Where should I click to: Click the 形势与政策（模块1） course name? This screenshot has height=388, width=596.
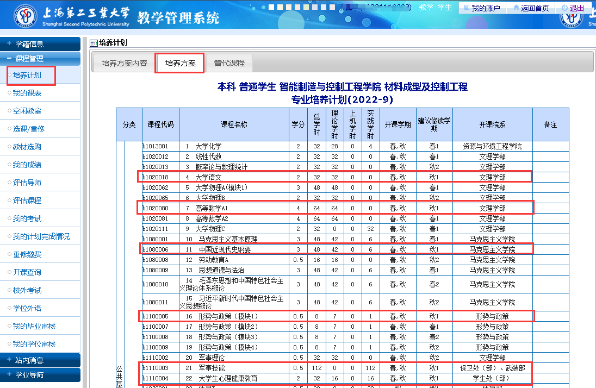click(x=229, y=316)
